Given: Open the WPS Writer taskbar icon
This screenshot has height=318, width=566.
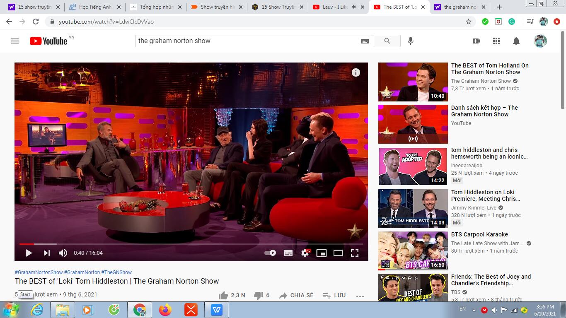Looking at the screenshot, I should [217, 310].
